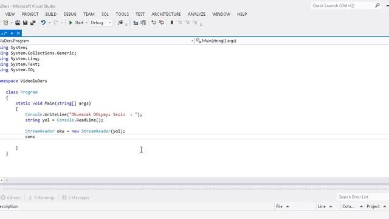Save the current file with Save icon
The width and height of the screenshot is (389, 219).
click(25, 23)
